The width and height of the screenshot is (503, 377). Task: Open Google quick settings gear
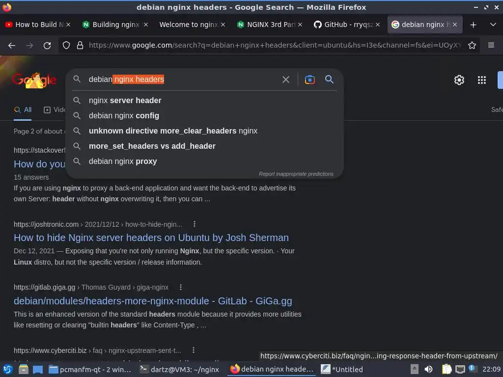coord(459,80)
